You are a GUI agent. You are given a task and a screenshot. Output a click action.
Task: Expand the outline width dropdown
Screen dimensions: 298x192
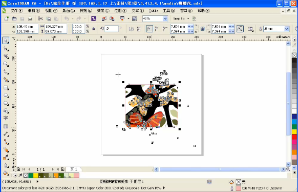287,29
